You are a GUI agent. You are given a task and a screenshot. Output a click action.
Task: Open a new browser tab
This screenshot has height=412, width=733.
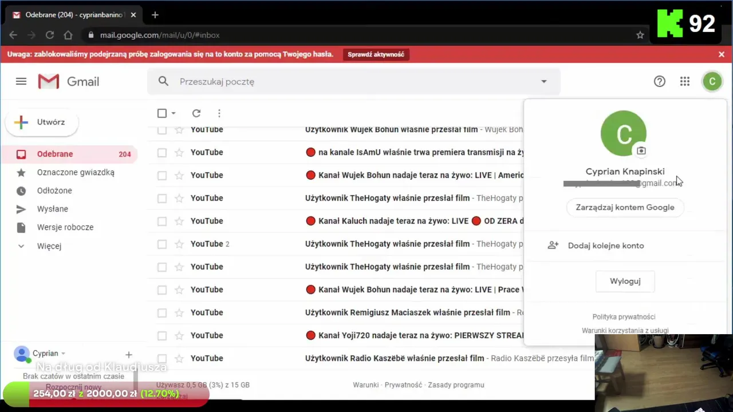pyautogui.click(x=155, y=15)
